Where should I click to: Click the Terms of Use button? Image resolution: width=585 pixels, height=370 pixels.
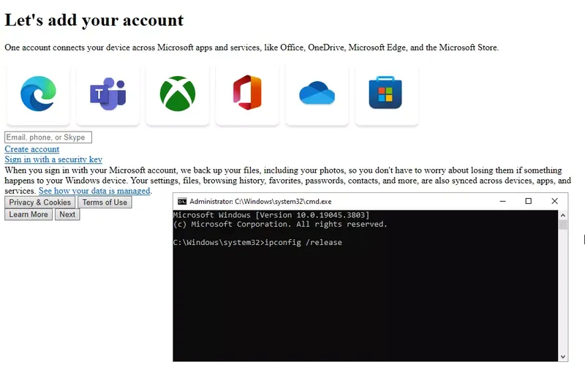click(x=105, y=202)
